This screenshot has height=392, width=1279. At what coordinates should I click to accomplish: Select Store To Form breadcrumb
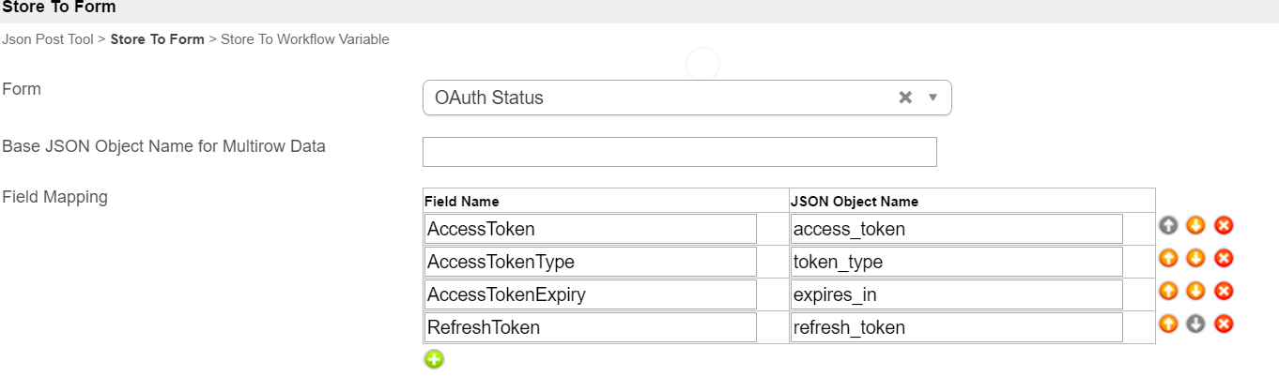pyautogui.click(x=157, y=39)
